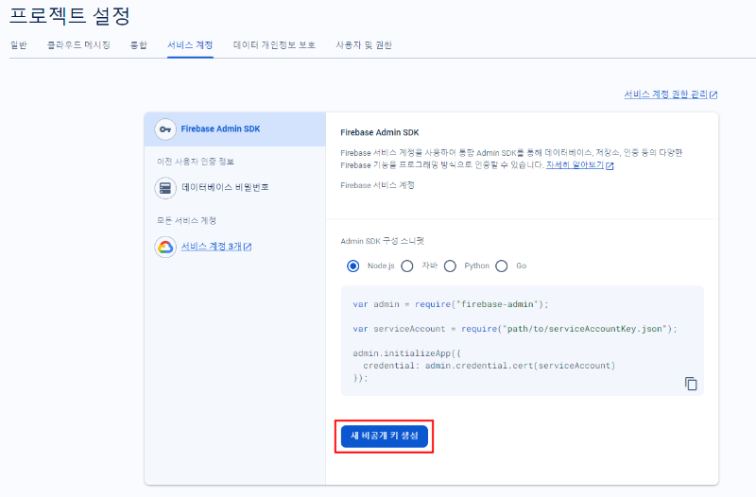The height and width of the screenshot is (497, 756).
Task: Open the 사용자 및 권한 tab
Action: pos(364,45)
